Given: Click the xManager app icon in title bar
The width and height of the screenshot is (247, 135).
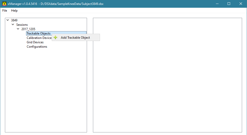Looking at the screenshot, I should coord(4,4).
